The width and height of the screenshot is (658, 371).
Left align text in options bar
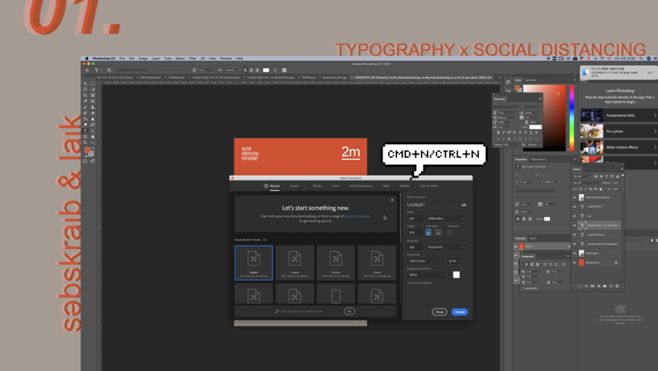[245, 70]
